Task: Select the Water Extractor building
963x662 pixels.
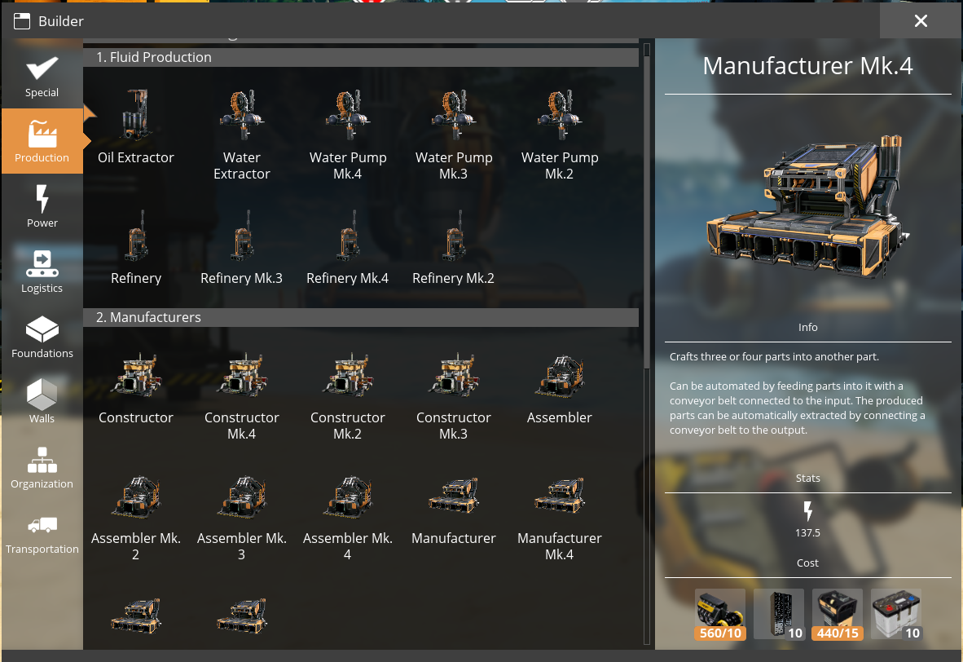Action: (x=242, y=134)
